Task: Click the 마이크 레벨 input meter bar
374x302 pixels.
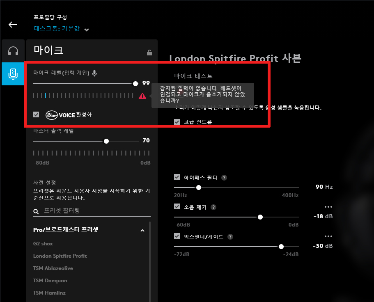Action: [83, 96]
